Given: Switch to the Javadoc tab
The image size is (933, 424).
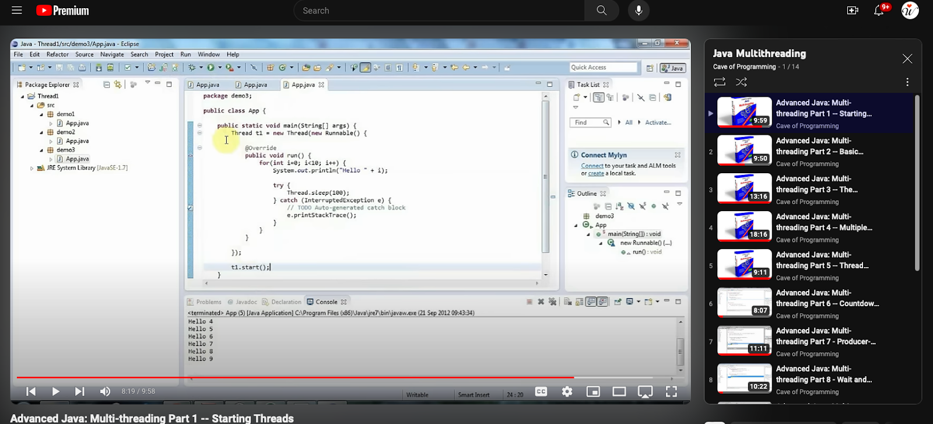Looking at the screenshot, I should click(242, 302).
